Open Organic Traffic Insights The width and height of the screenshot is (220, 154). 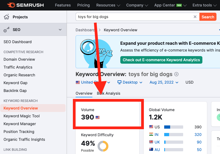pyautogui.click(x=24, y=139)
